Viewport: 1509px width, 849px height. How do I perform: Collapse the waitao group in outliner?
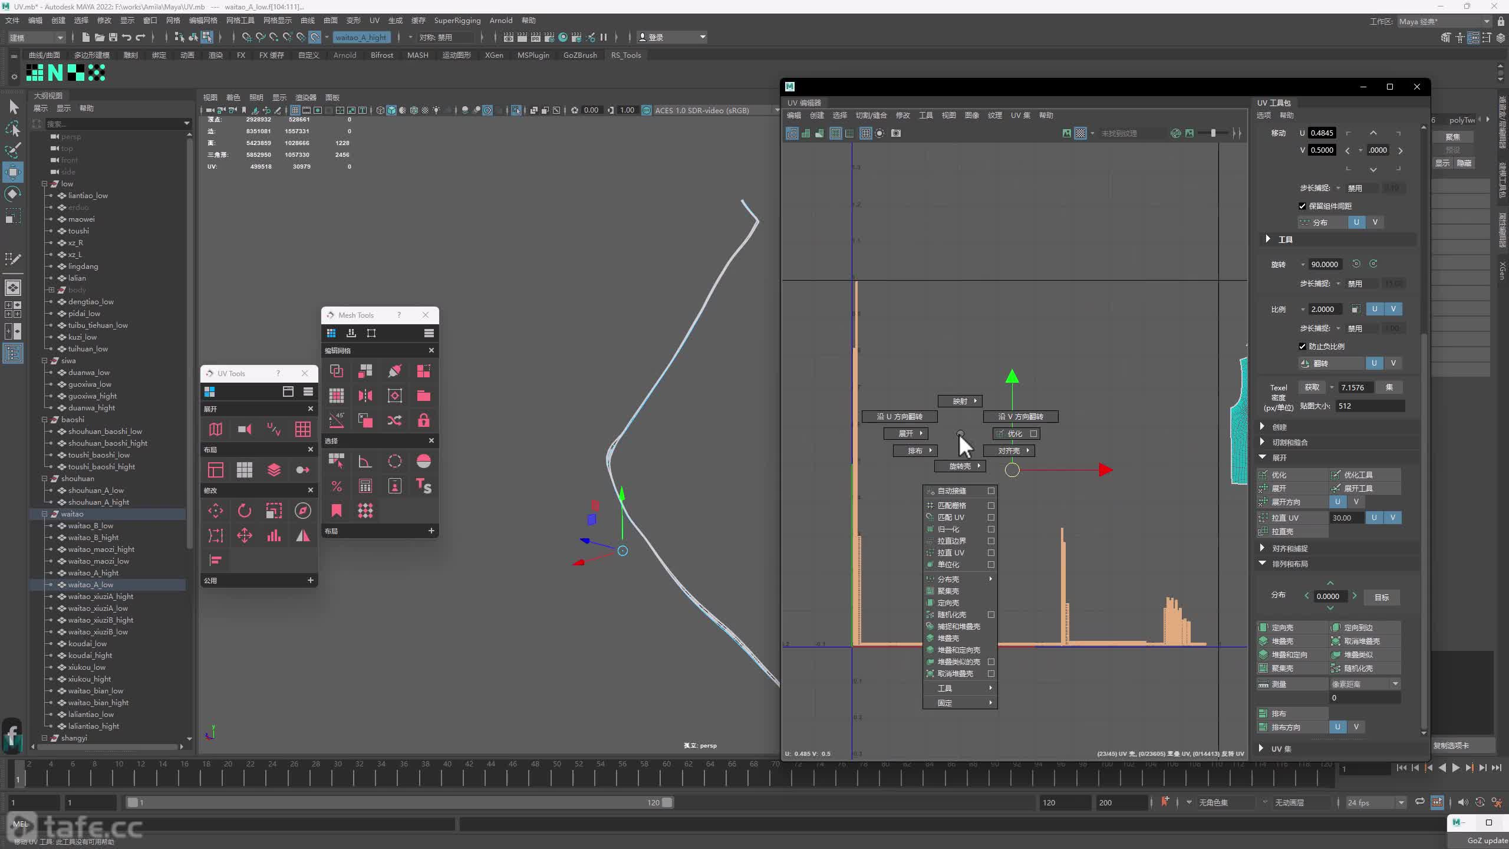[45, 514]
